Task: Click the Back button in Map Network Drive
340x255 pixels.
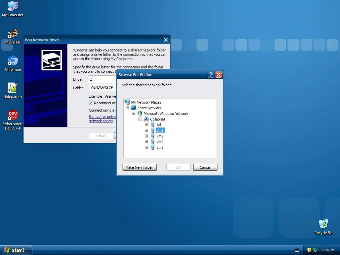Action: tap(101, 136)
